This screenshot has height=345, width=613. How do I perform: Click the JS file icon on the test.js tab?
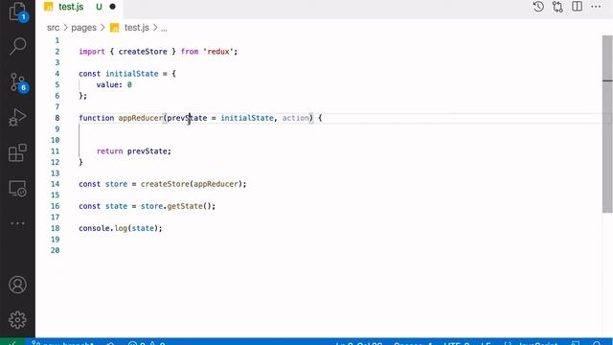pyautogui.click(x=49, y=7)
